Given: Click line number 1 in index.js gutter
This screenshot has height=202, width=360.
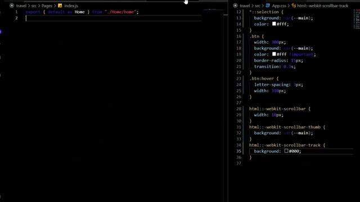Looking at the screenshot, I should [x=16, y=12].
